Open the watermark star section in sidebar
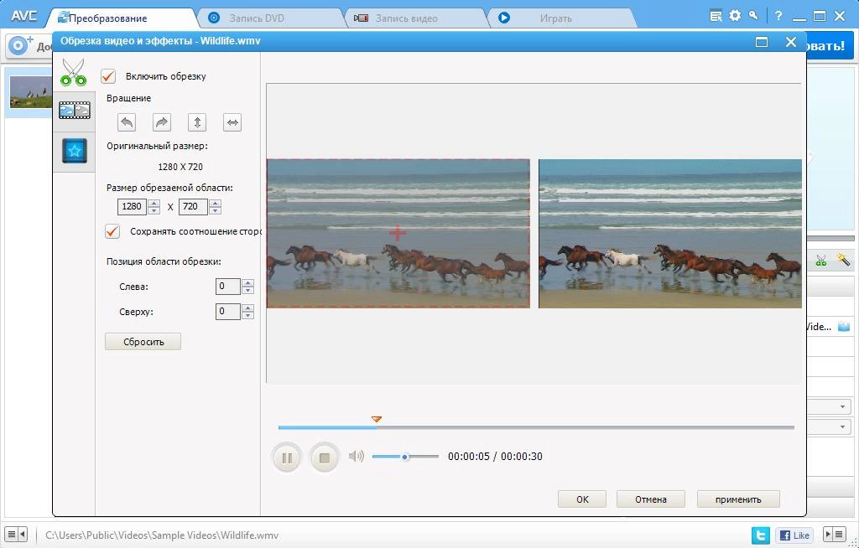This screenshot has height=548, width=859. coord(75,151)
